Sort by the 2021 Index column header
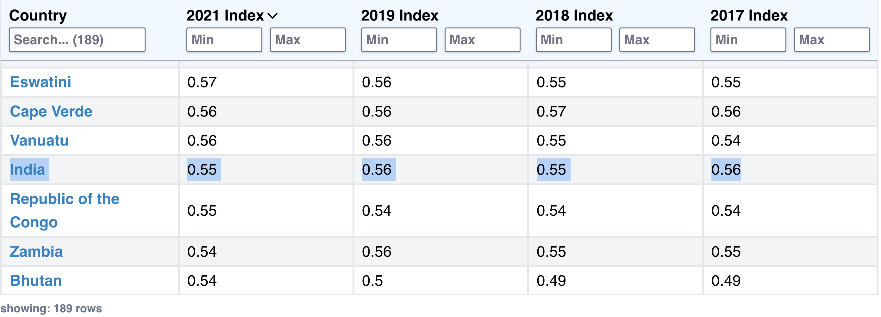This screenshot has height=317, width=881. [225, 16]
